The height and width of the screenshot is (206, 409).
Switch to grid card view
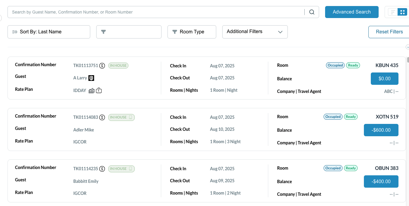tap(402, 12)
